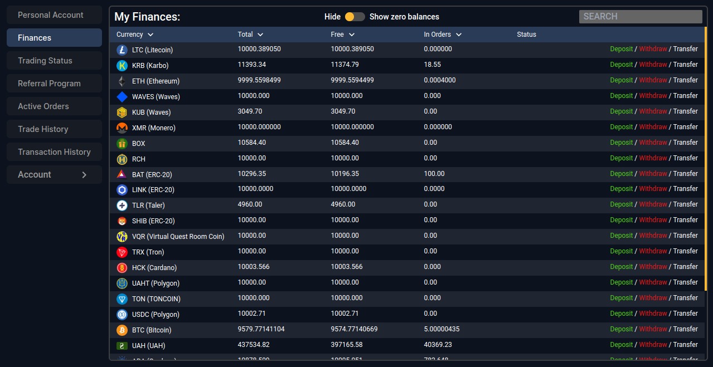Toggle the Hide/Show zero balances switch
Image resolution: width=713 pixels, height=367 pixels.
(355, 17)
